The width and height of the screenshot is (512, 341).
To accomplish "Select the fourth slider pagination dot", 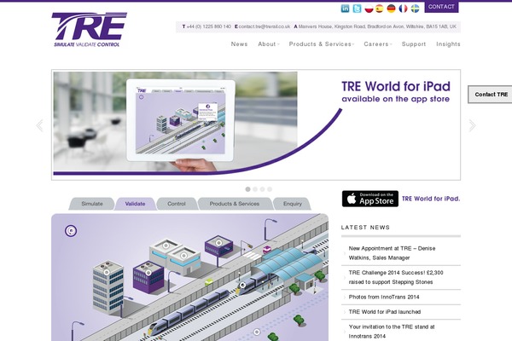I will tap(270, 189).
